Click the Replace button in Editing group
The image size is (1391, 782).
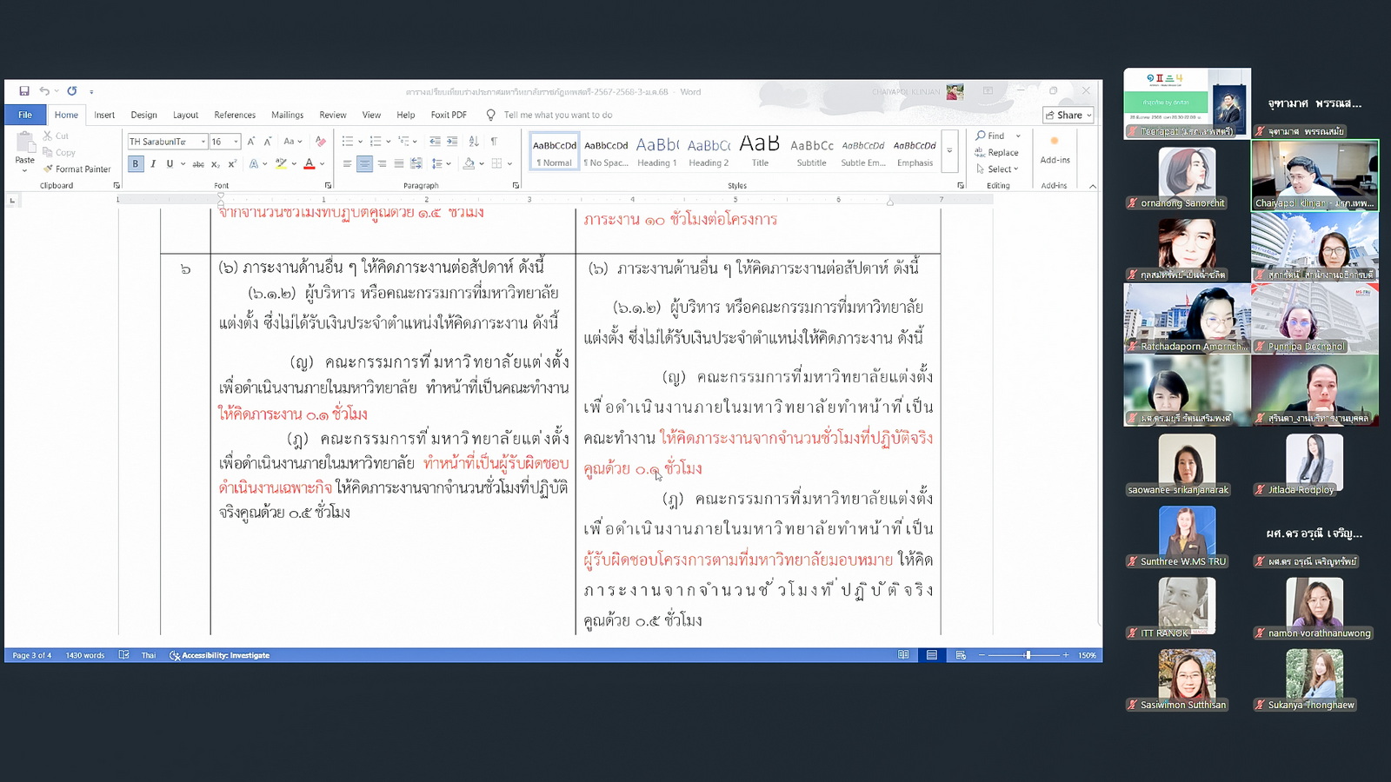(x=997, y=153)
